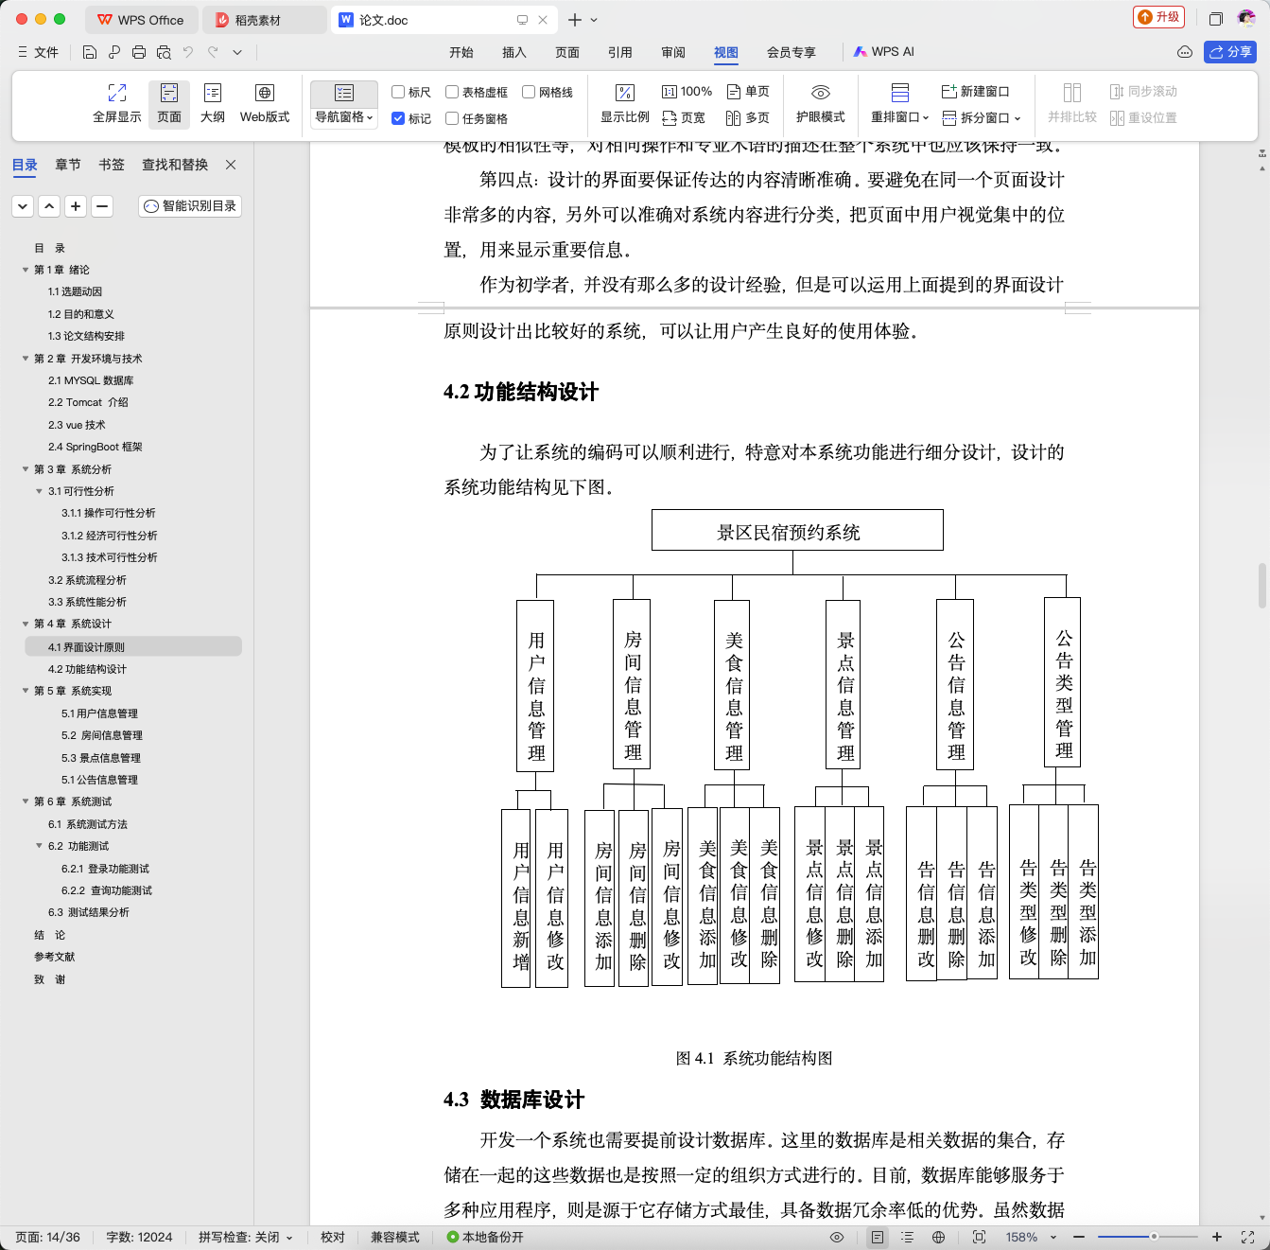Screen dimensions: 1270x1250
Task: Click the plus button to promote heading level
Action: (76, 205)
